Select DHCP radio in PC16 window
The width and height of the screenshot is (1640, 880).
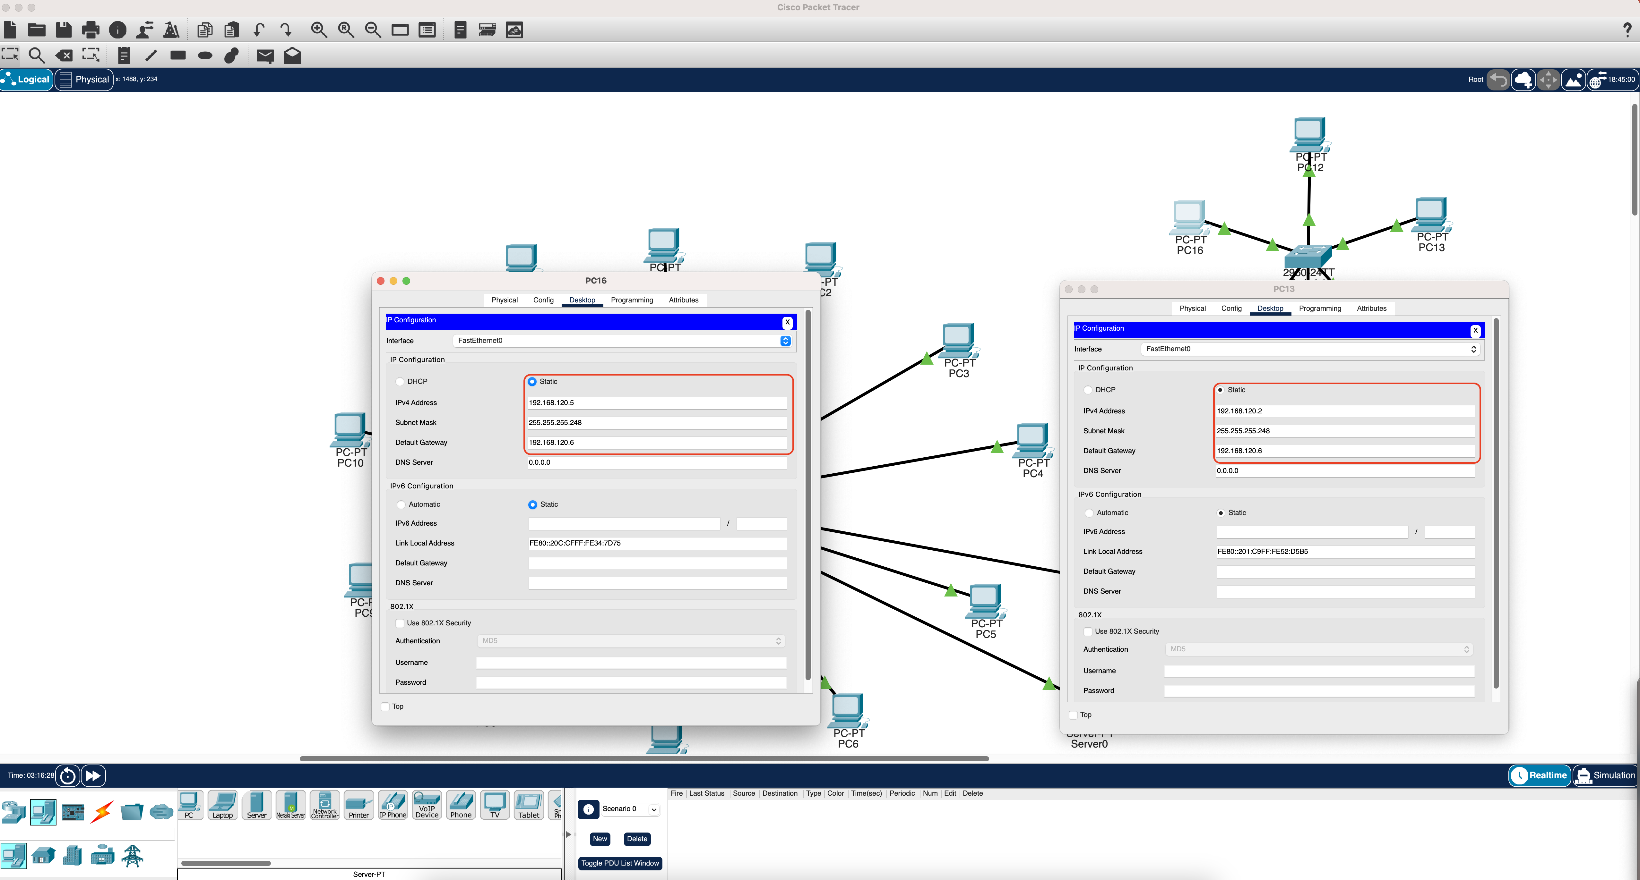coord(400,382)
